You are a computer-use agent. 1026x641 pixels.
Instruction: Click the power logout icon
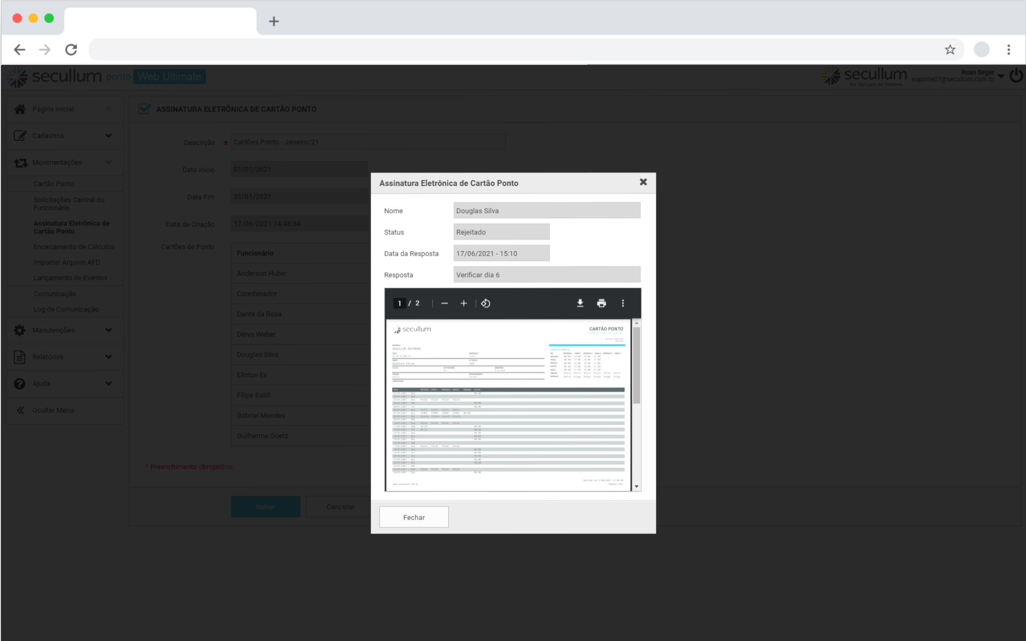pyautogui.click(x=1016, y=75)
